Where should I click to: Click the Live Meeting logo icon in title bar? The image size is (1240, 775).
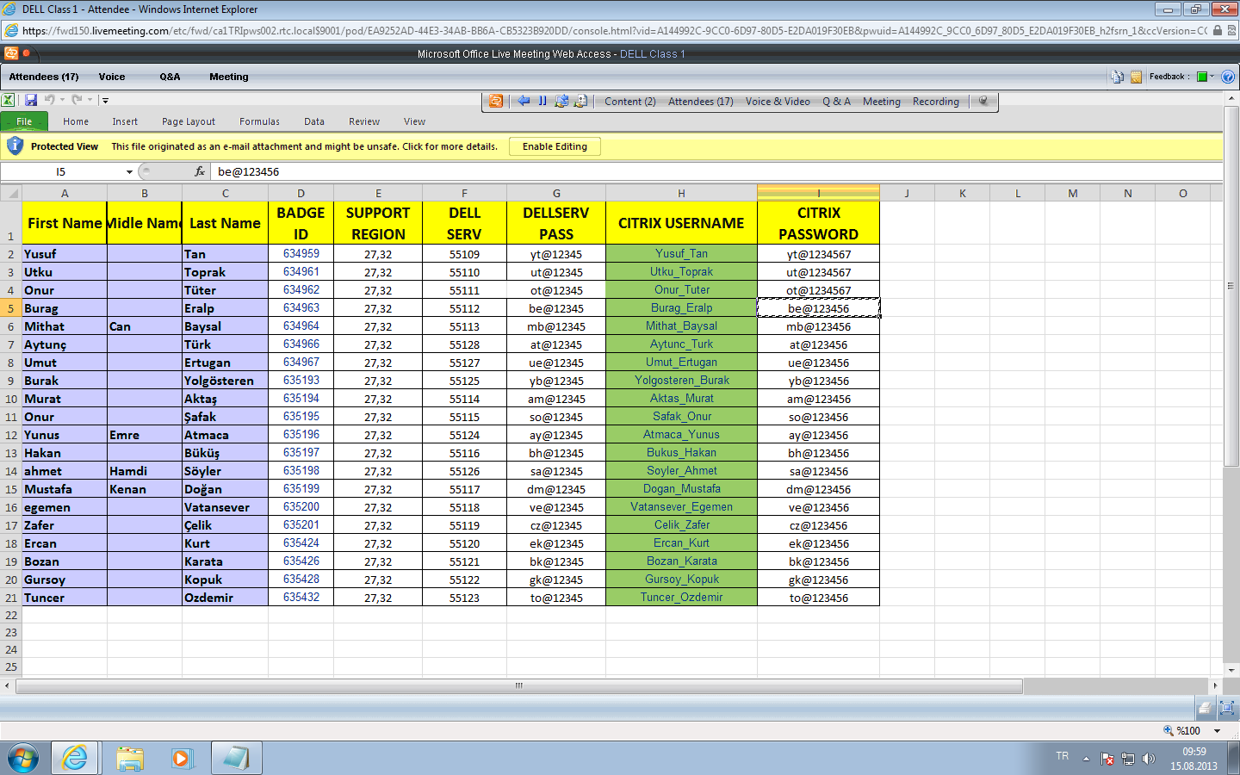tap(11, 53)
